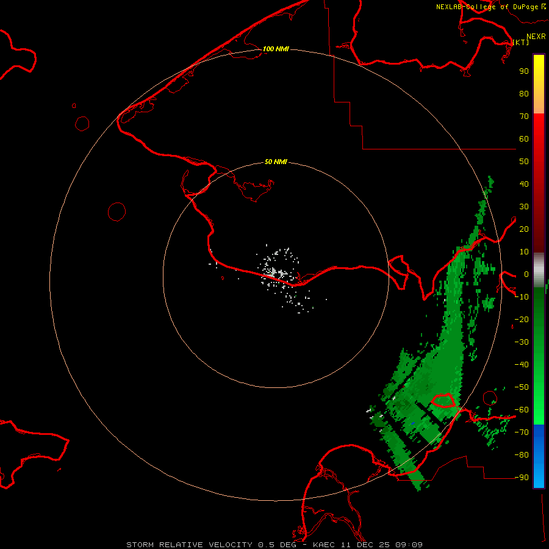Select the -10 value on velocity scale
This screenshot has width=549, height=549.
522,297
